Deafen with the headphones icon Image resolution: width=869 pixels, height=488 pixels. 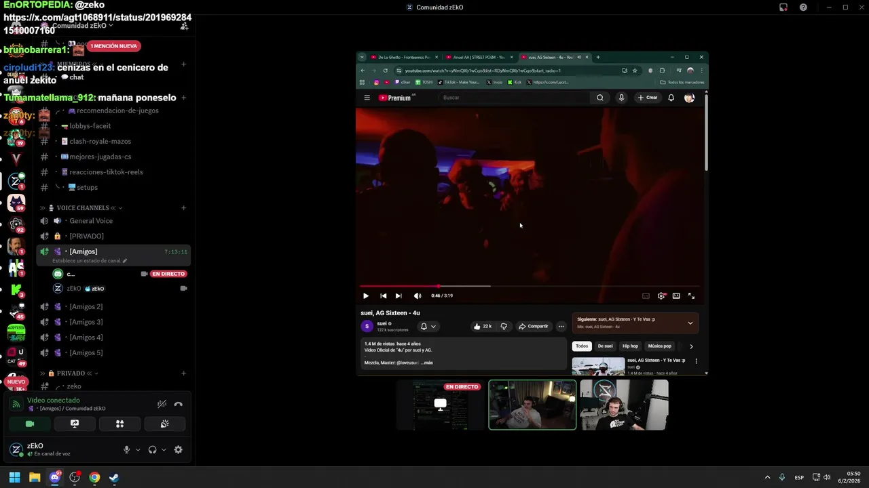[x=152, y=449]
